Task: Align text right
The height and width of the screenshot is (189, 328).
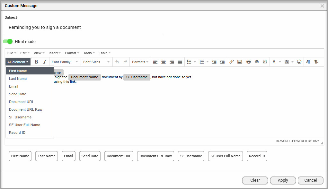Action: click(172, 62)
